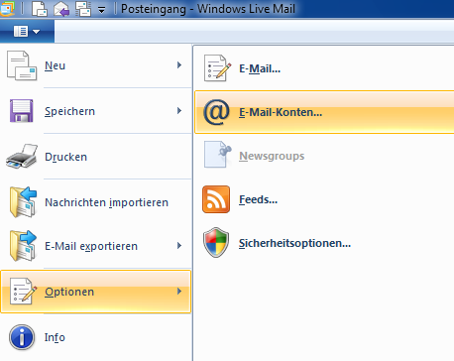
Task: Open the Neu menu item
Action: coord(96,65)
